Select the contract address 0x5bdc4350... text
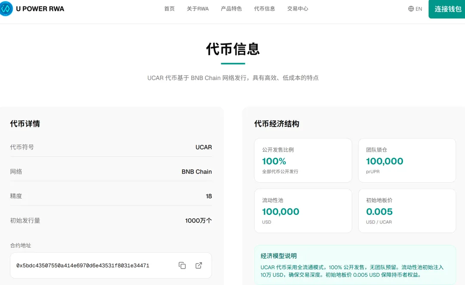This screenshot has width=465, height=285. click(83, 266)
